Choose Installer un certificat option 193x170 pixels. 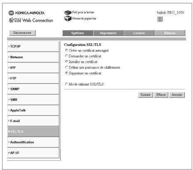pos(67,61)
